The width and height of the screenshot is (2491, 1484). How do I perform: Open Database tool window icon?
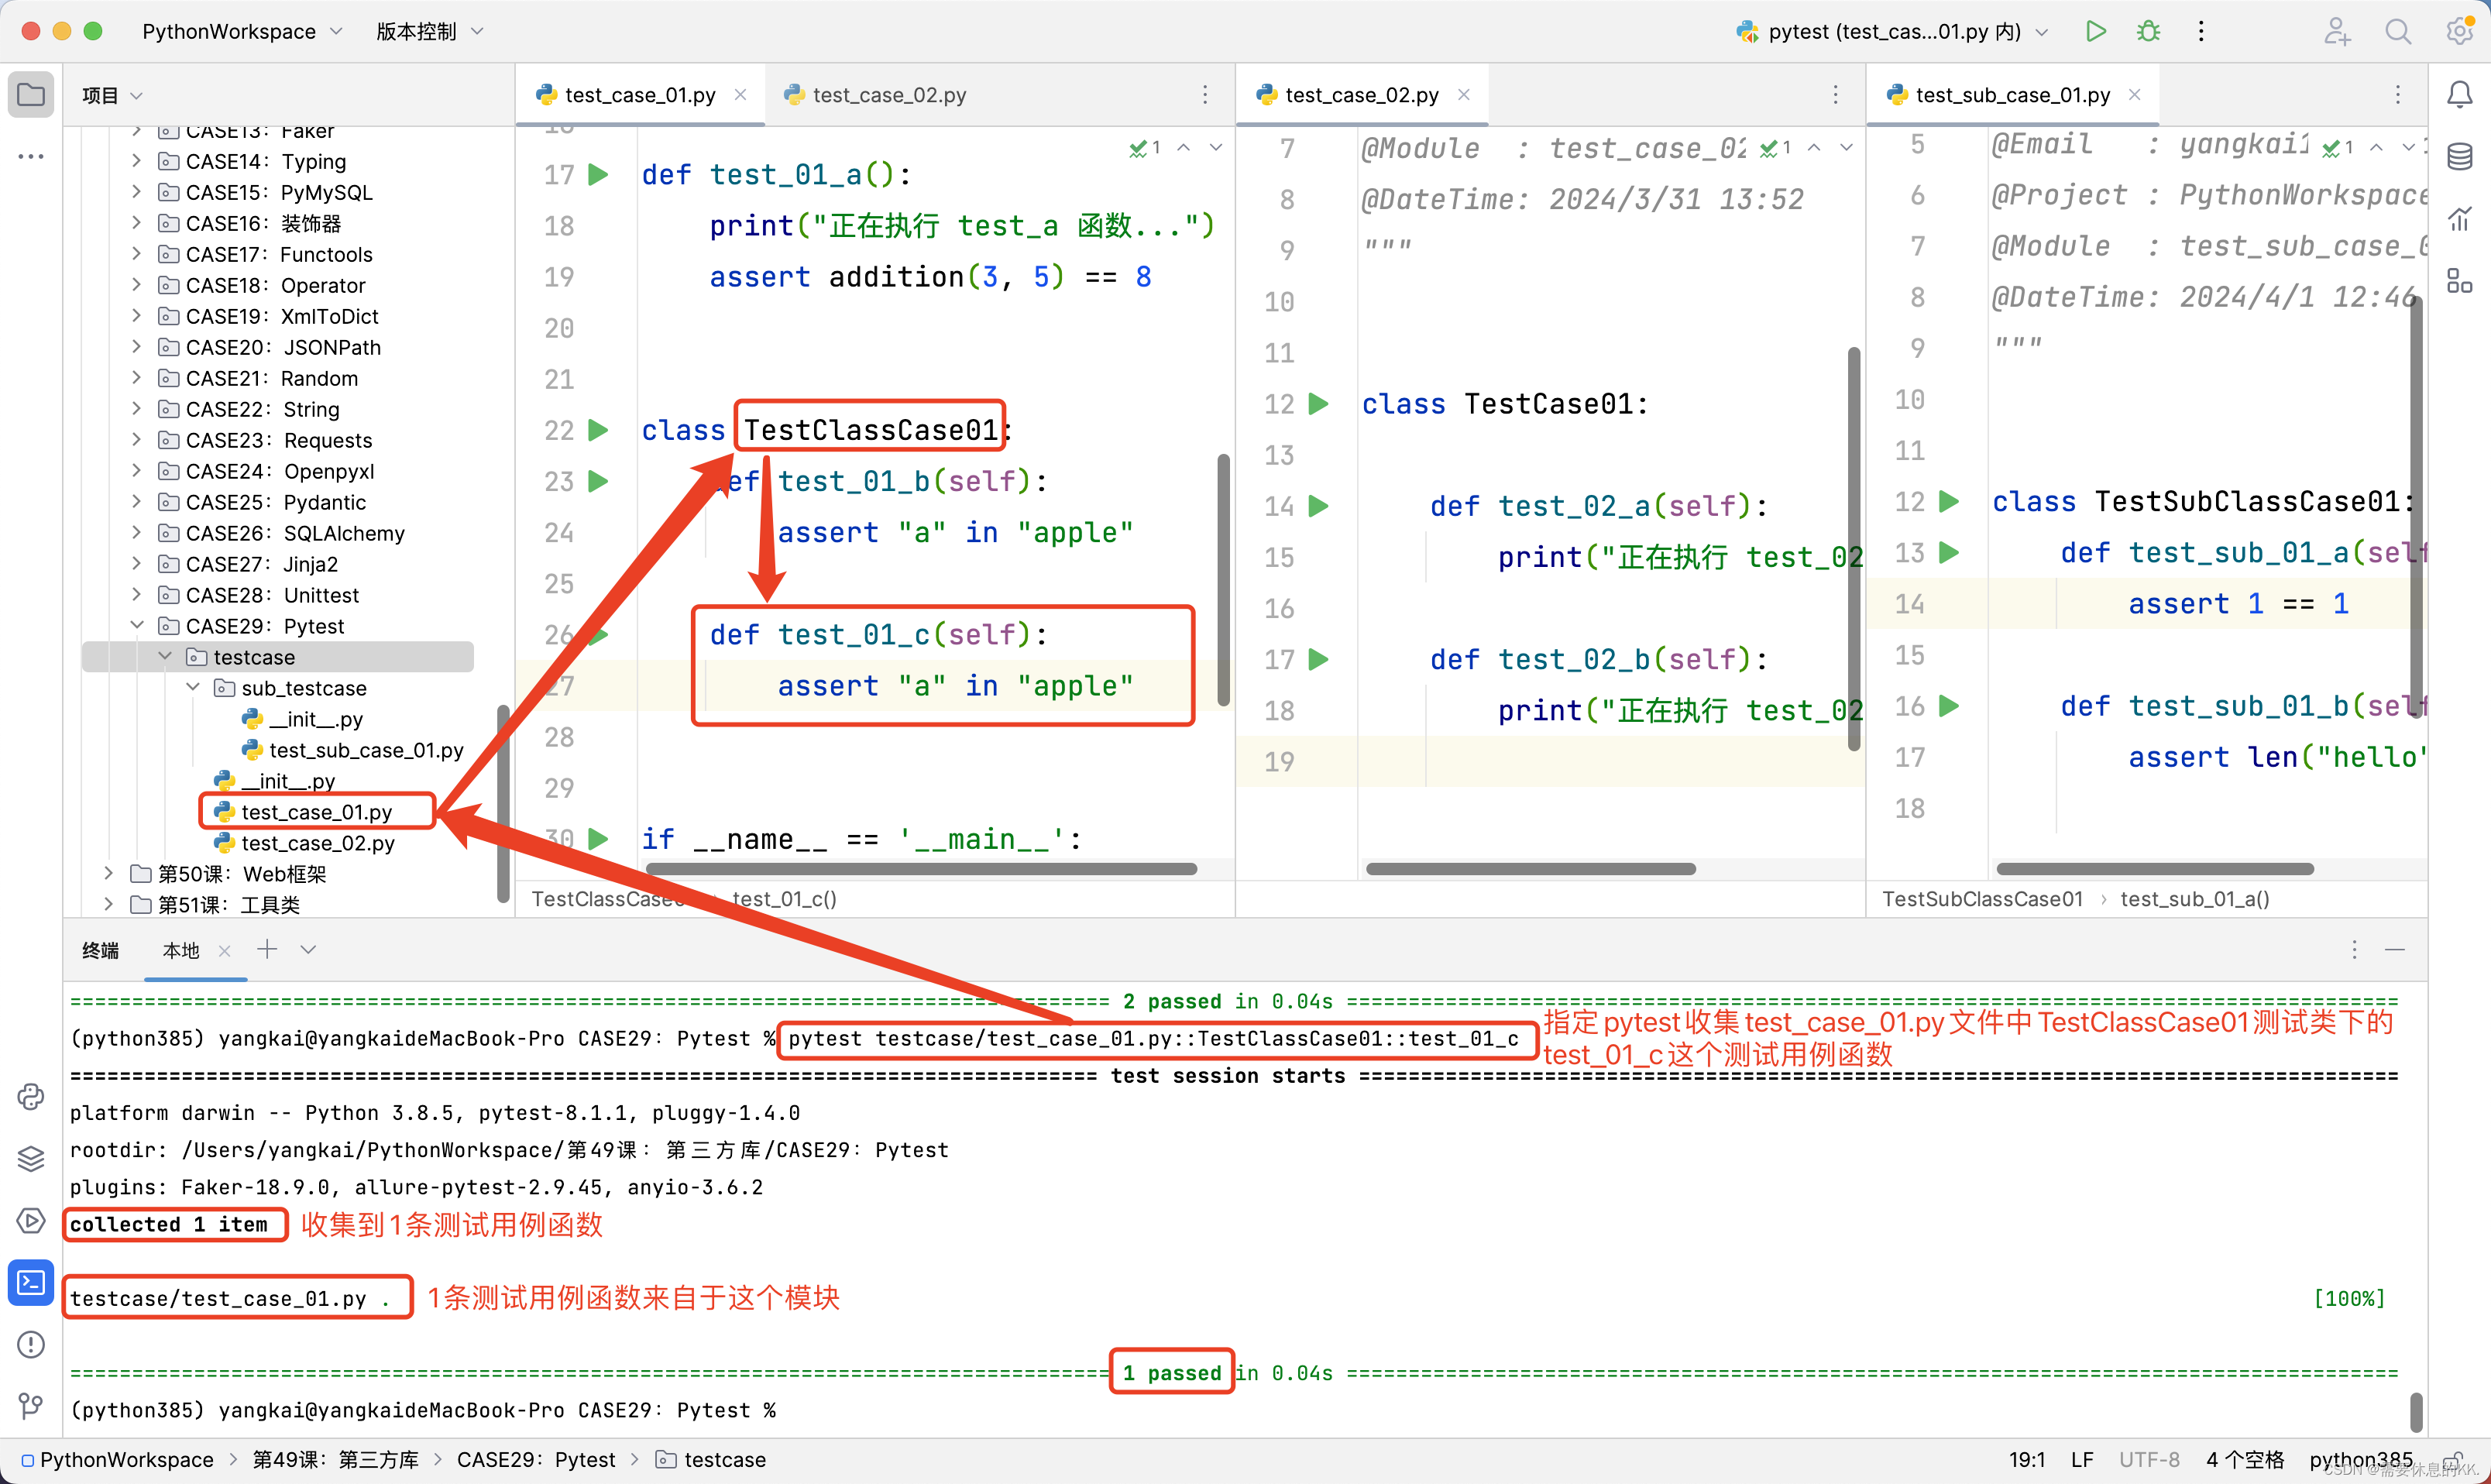coord(2460,157)
